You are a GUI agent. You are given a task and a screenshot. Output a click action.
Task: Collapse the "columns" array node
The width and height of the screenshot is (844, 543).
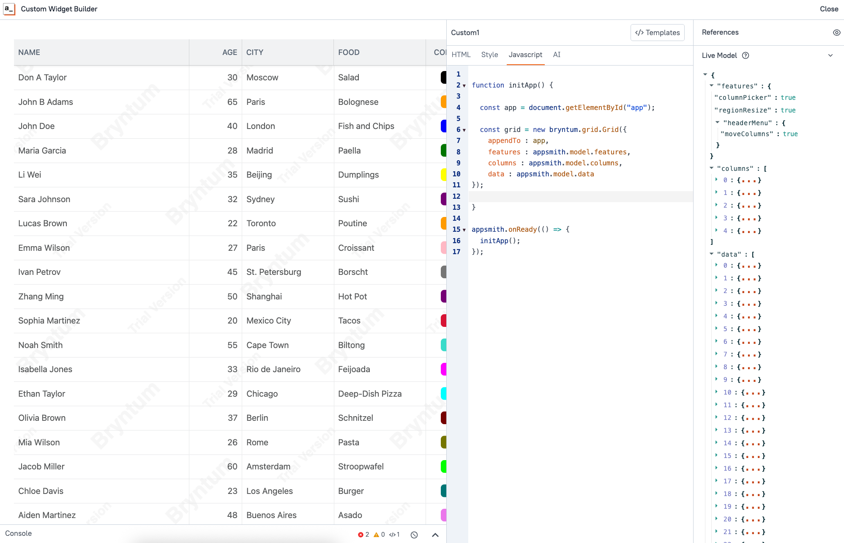[x=712, y=168]
